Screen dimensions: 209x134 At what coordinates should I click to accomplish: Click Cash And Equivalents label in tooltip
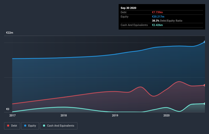click(134, 25)
